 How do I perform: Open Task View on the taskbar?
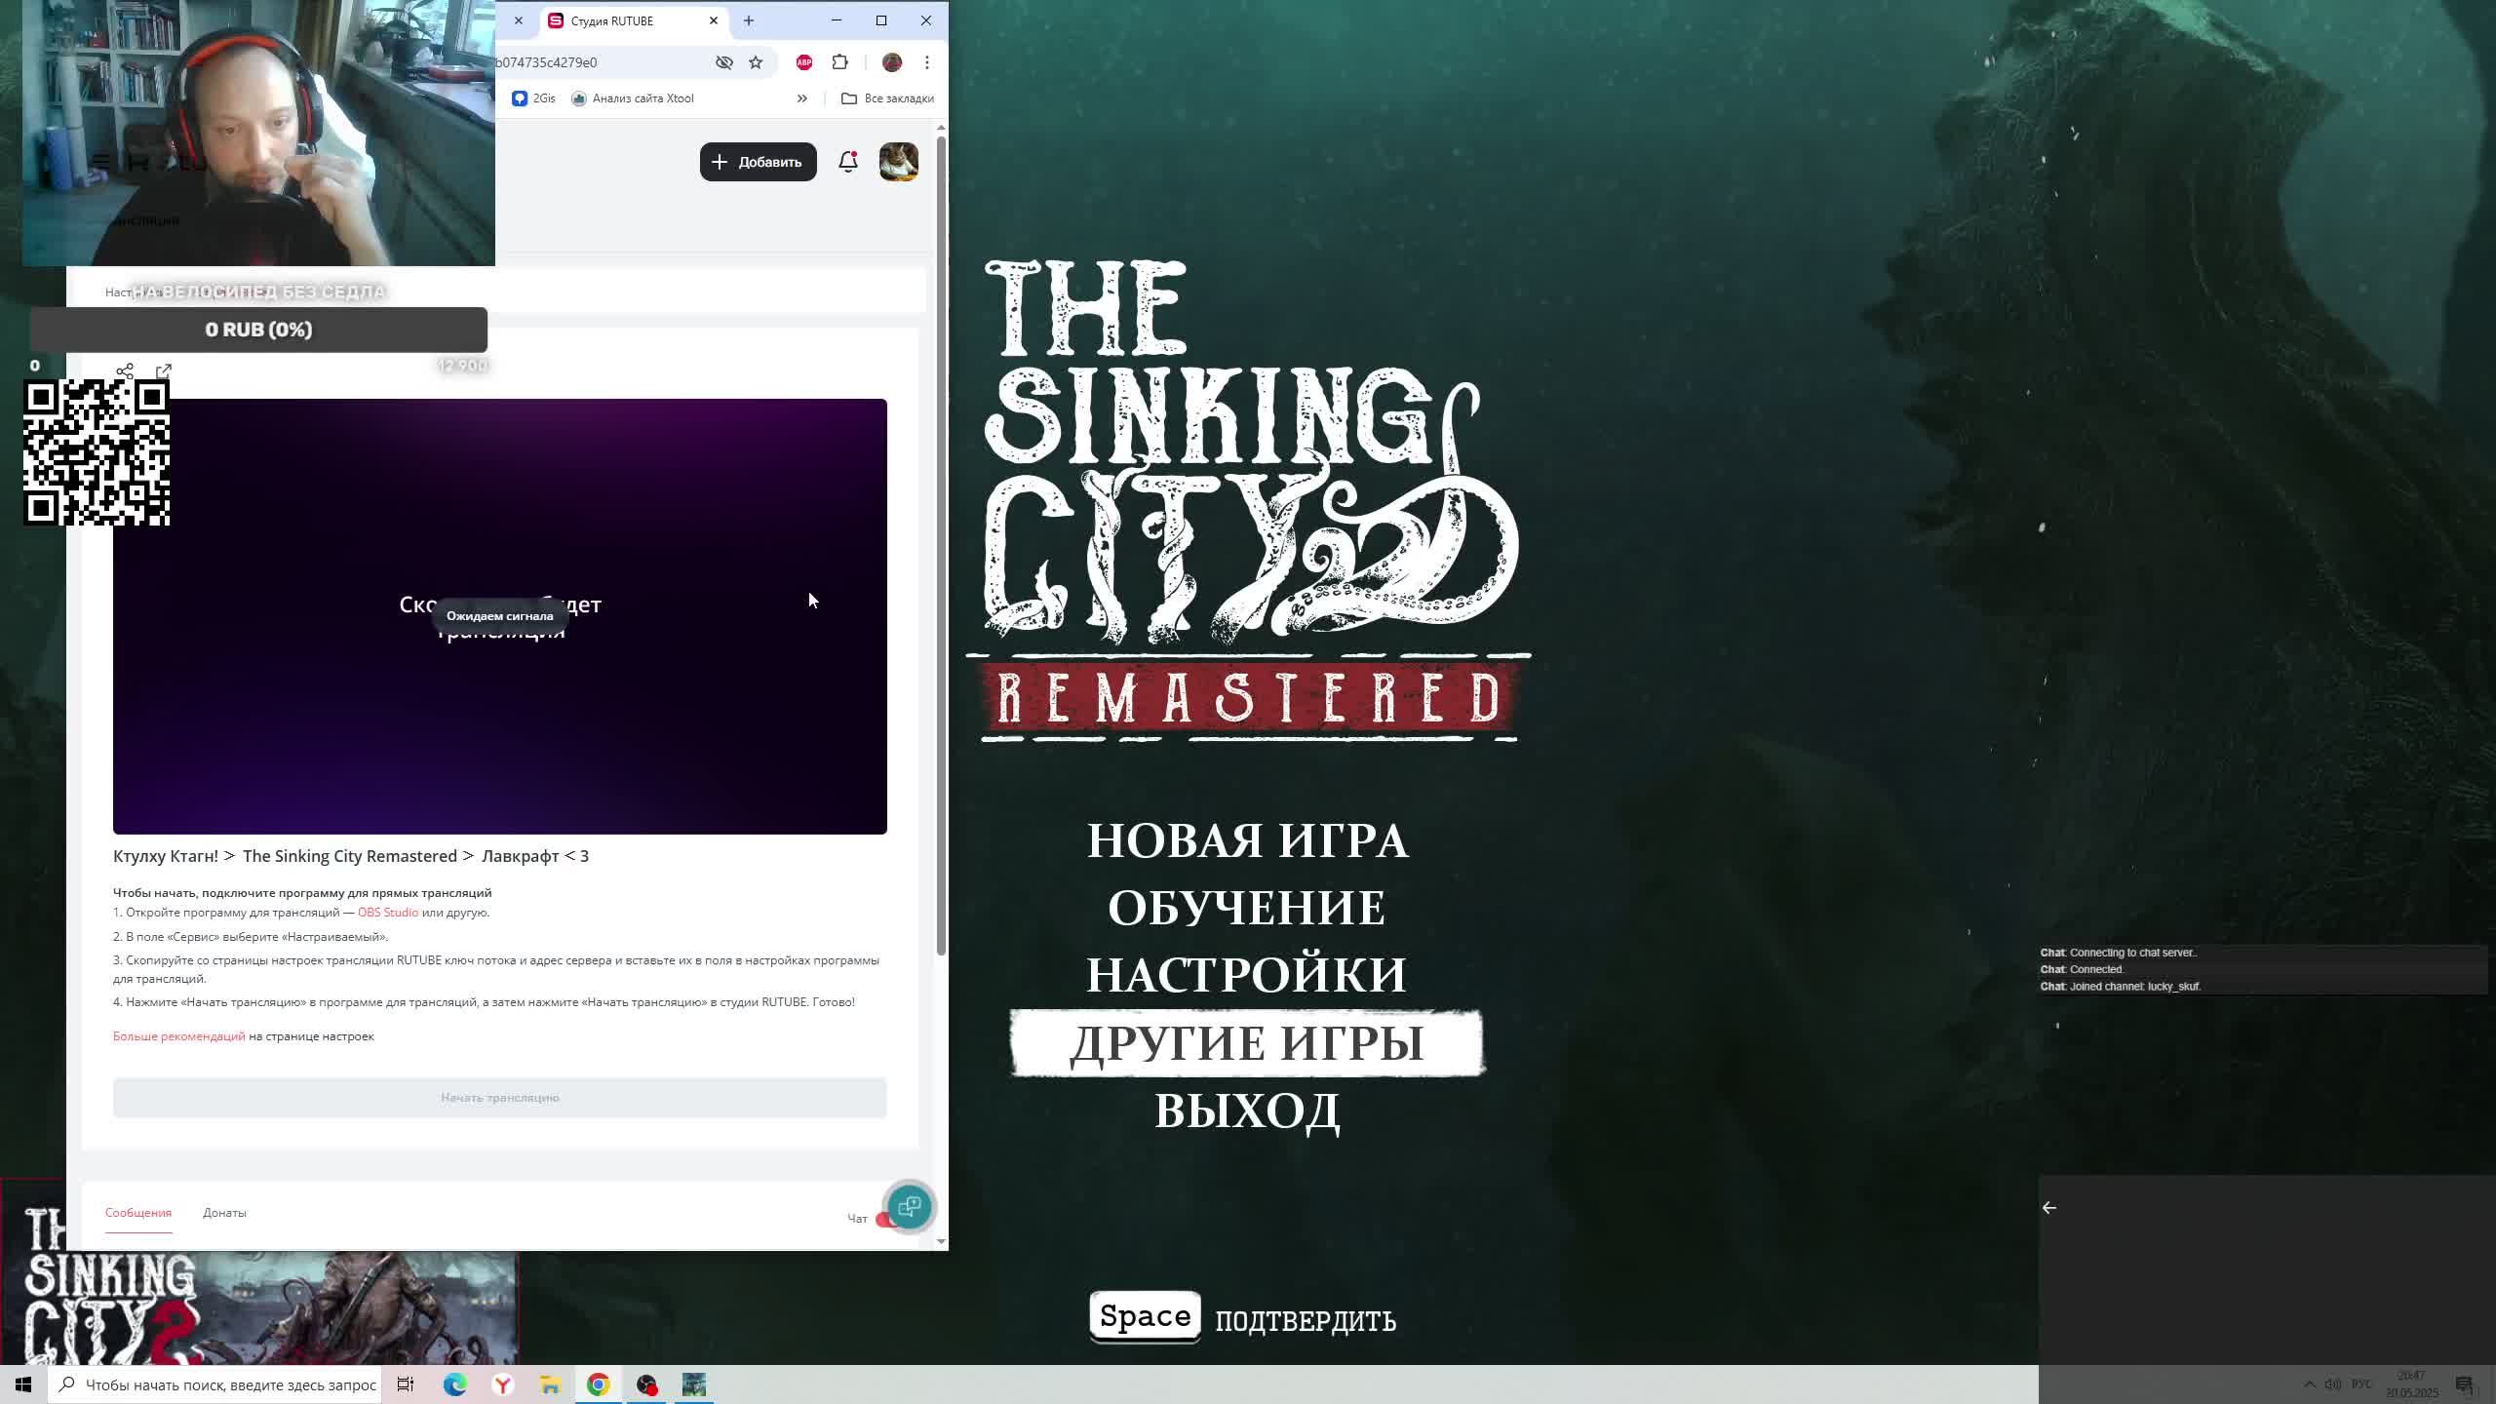tap(406, 1384)
